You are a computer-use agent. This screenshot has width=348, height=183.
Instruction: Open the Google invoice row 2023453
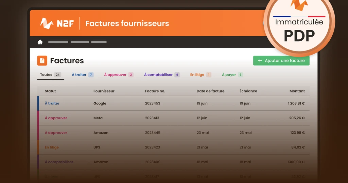[x=153, y=103]
